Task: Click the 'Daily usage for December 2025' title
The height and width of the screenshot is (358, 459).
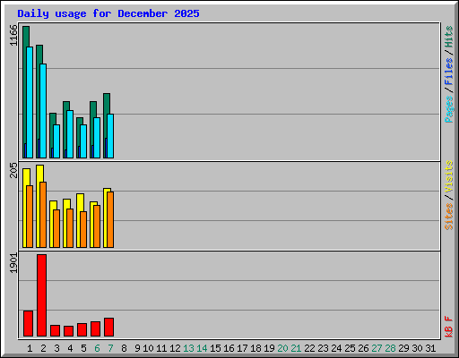Action: [x=108, y=13]
